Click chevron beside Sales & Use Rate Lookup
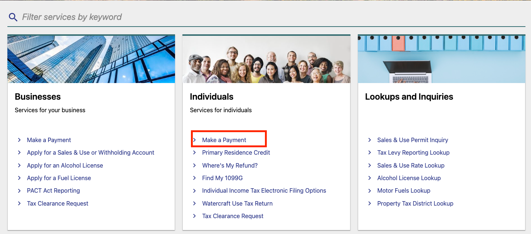This screenshot has width=531, height=234. [x=369, y=165]
